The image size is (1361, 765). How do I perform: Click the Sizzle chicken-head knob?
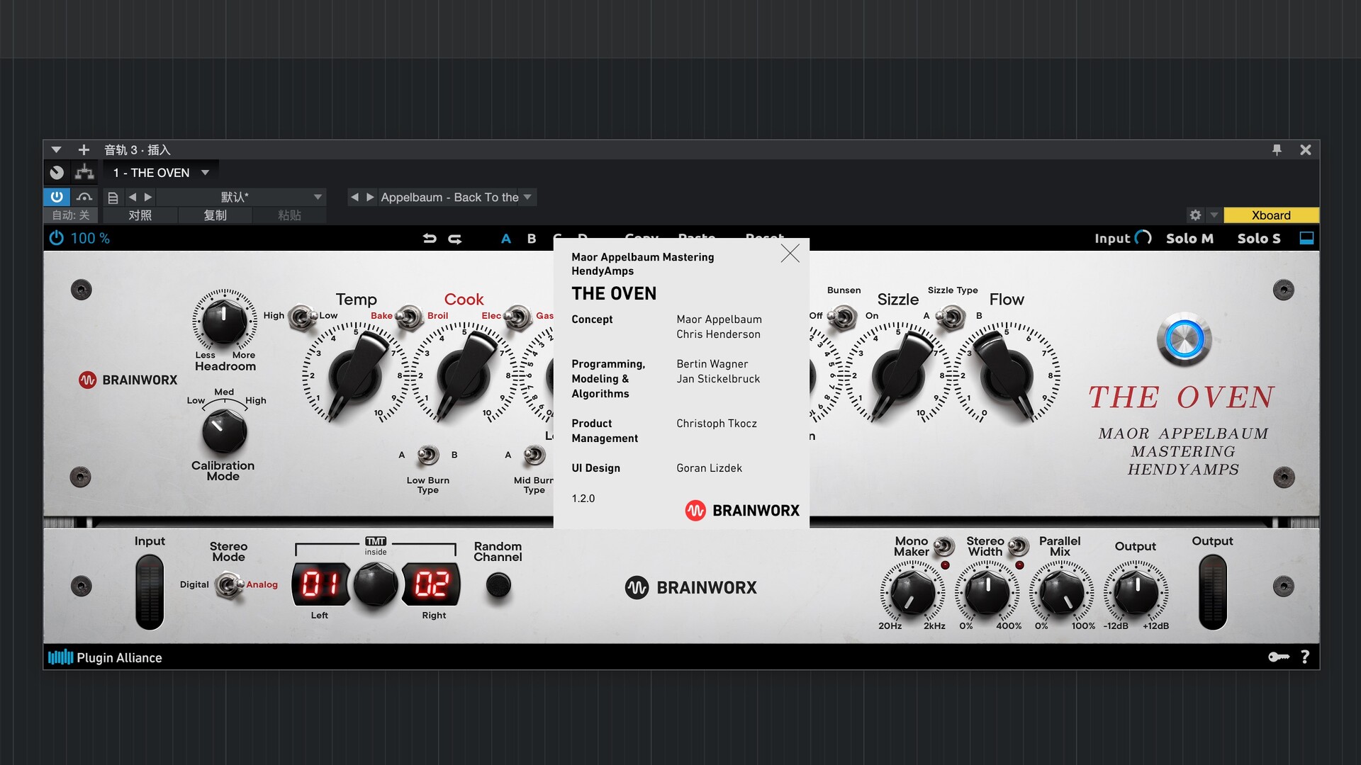pos(897,375)
